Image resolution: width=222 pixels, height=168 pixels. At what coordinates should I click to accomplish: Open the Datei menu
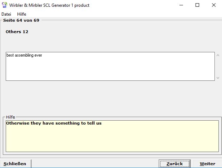6,14
